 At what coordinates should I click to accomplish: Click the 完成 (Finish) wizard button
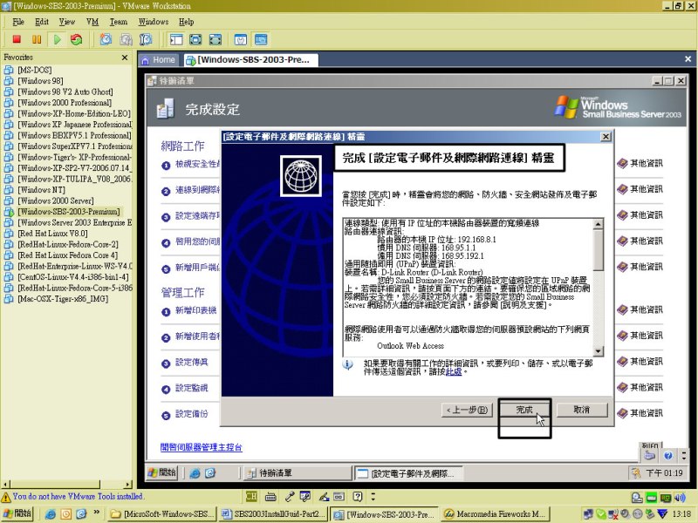[x=524, y=410]
